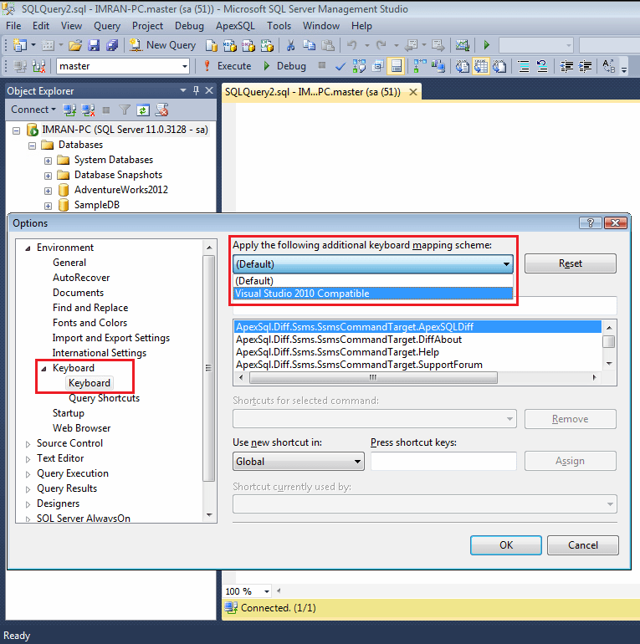Viewport: 640px width, 644px height.
Task: Click the Change Connection icon
Action: click(38, 66)
